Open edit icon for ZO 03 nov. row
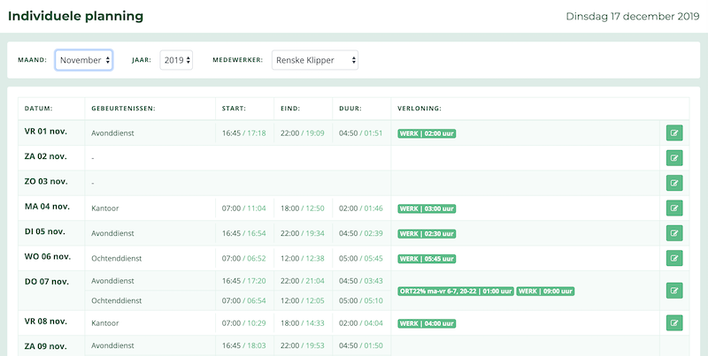Image resolution: width=708 pixels, height=356 pixels. (674, 183)
